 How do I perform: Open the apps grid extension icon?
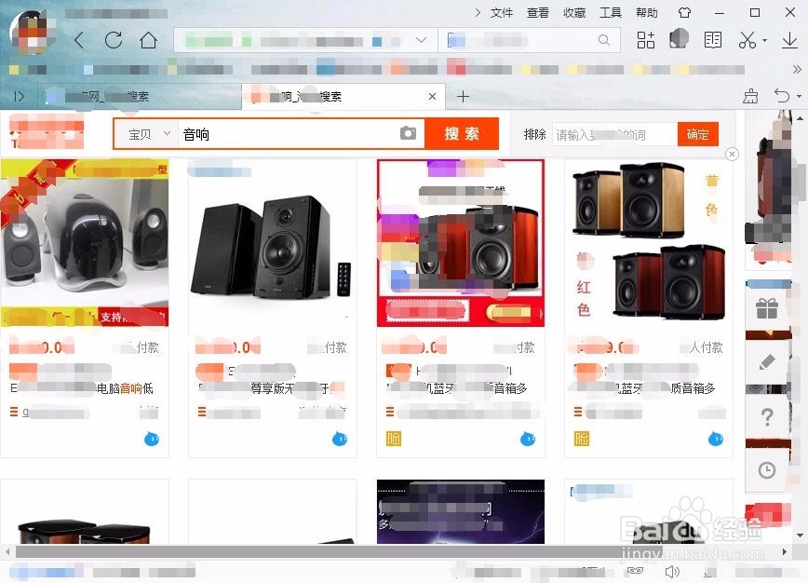(x=646, y=40)
